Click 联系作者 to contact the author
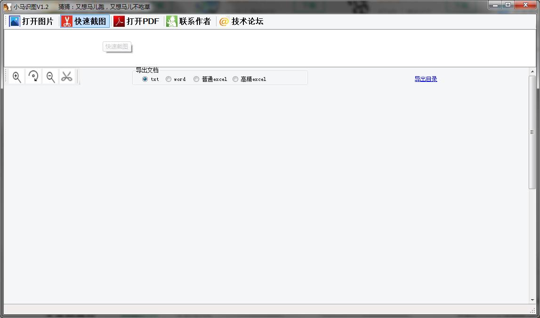 tap(189, 21)
